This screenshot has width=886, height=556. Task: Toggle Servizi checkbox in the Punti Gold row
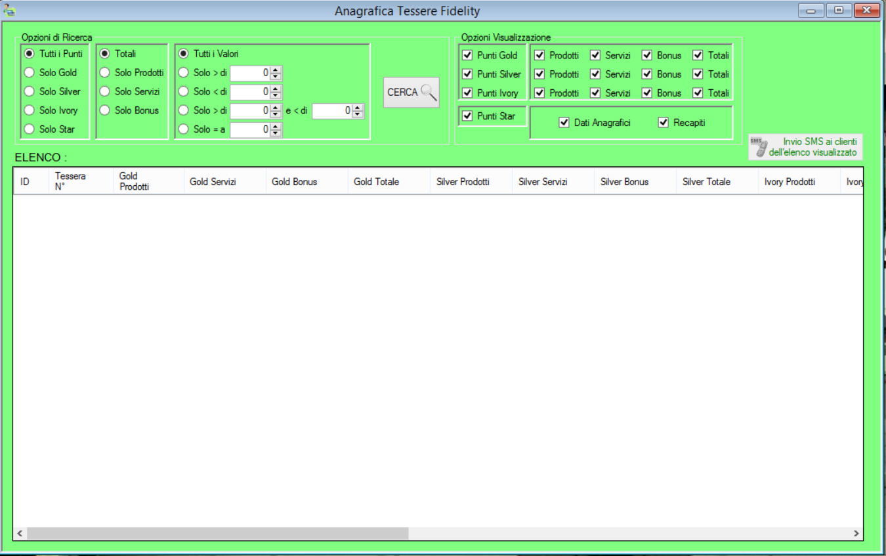tap(595, 55)
